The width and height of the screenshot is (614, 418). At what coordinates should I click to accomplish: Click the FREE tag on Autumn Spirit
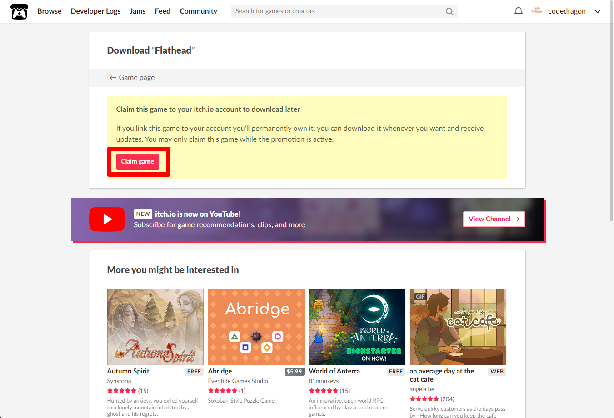194,372
